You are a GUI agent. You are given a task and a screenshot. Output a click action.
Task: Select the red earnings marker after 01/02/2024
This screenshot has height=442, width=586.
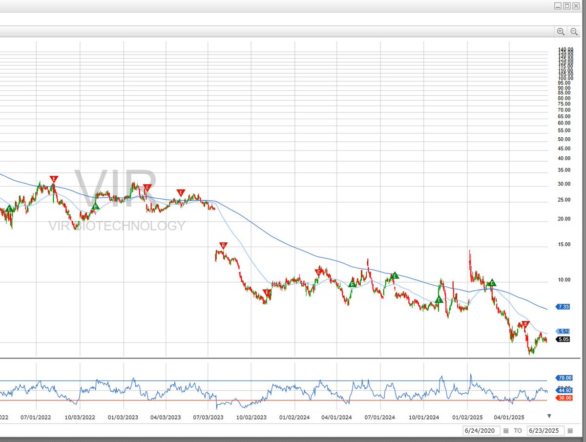(x=318, y=273)
